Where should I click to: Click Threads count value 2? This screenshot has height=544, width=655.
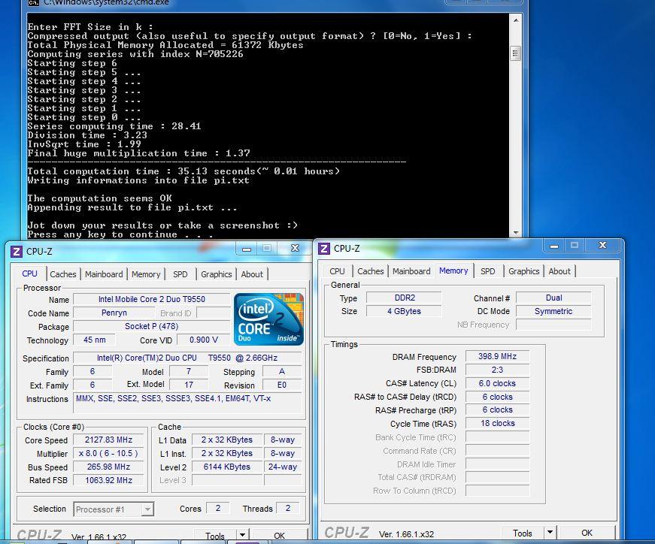point(288,508)
